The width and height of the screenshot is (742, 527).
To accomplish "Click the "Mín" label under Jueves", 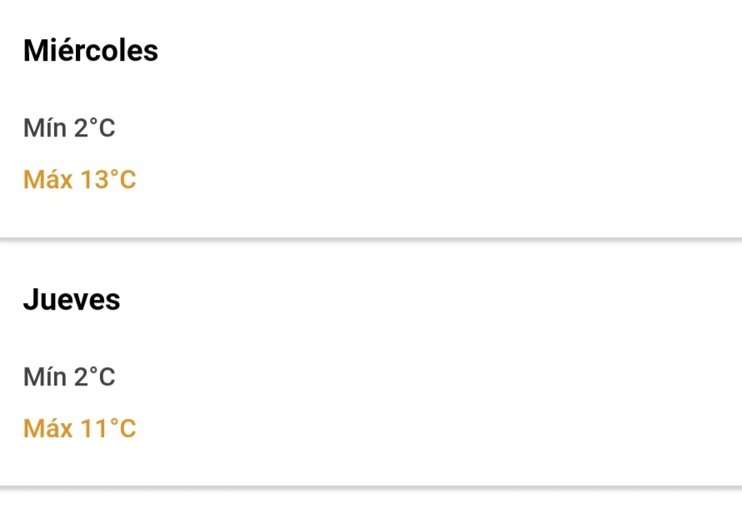I will point(44,378).
